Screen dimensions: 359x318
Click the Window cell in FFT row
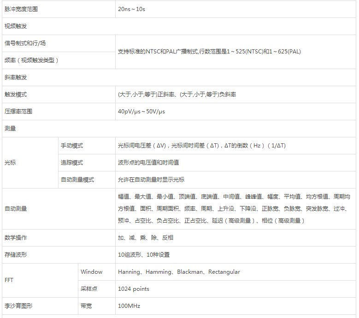coord(92,272)
